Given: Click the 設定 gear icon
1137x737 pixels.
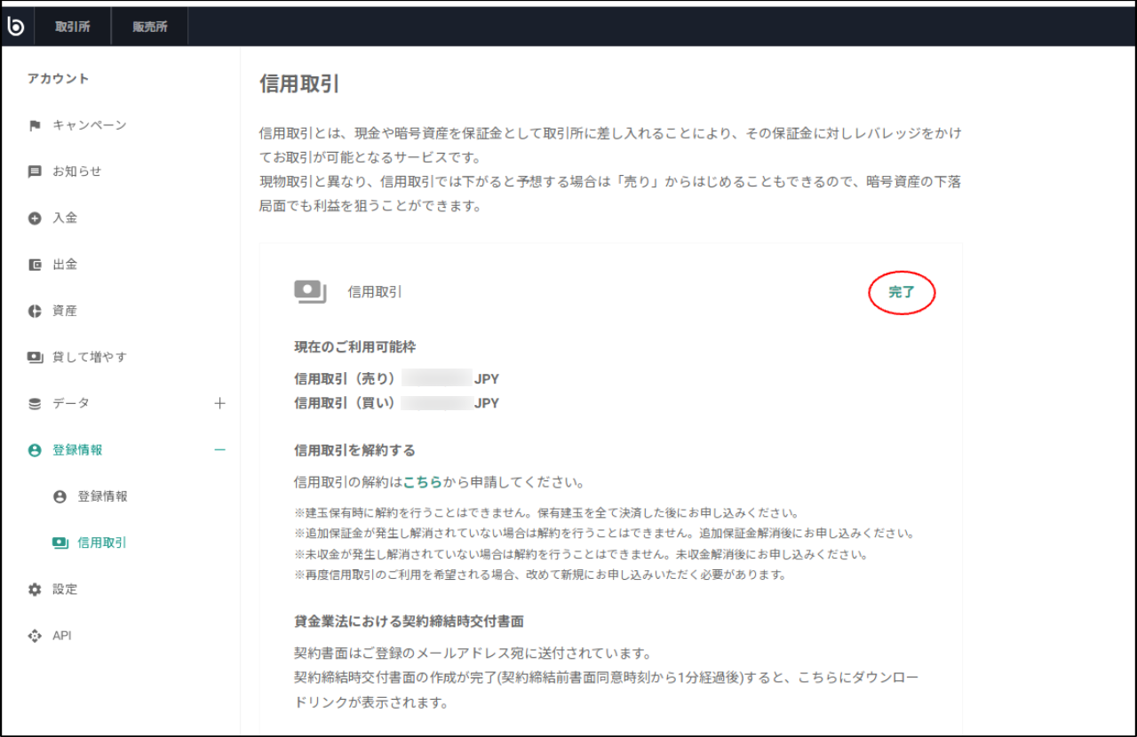Looking at the screenshot, I should point(35,590).
